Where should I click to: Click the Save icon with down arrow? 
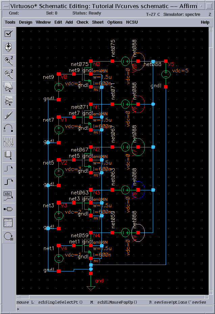(8, 47)
